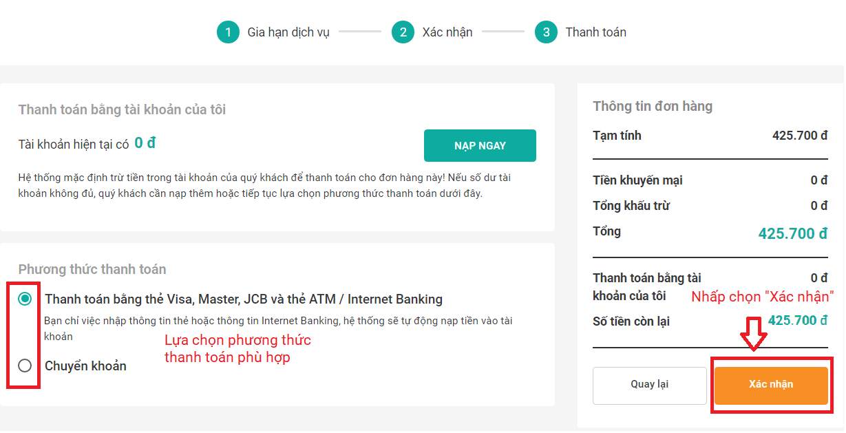Click the step 2 circle icon
This screenshot has width=846, height=433.
coord(403,32)
